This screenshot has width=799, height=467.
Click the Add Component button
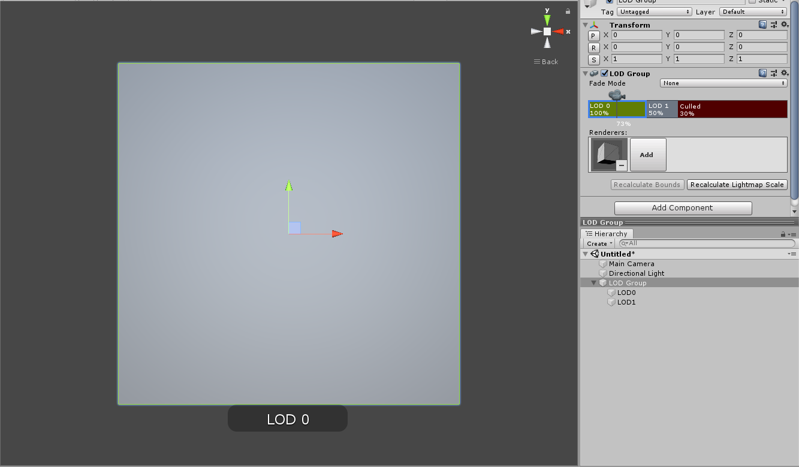(683, 207)
